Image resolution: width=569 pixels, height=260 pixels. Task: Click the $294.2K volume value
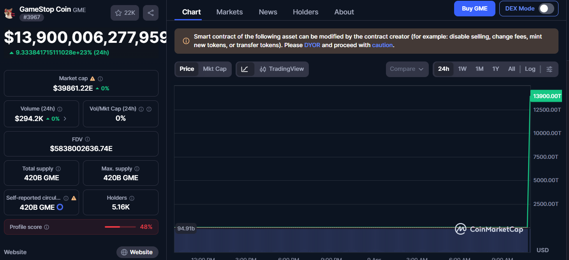click(x=29, y=119)
